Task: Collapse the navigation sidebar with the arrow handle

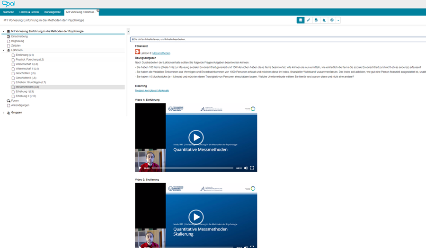Action: pyautogui.click(x=128, y=32)
